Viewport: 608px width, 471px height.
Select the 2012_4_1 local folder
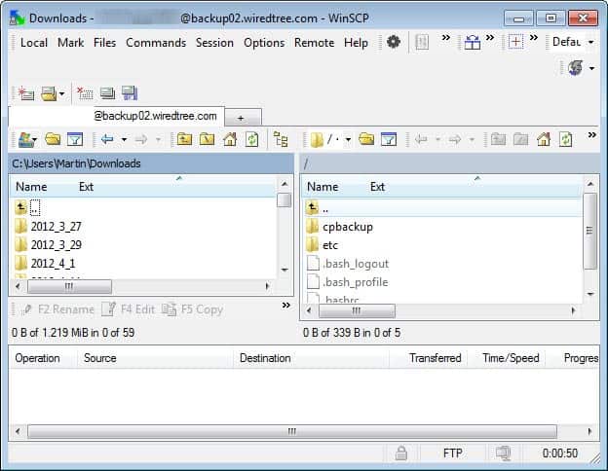click(45, 264)
